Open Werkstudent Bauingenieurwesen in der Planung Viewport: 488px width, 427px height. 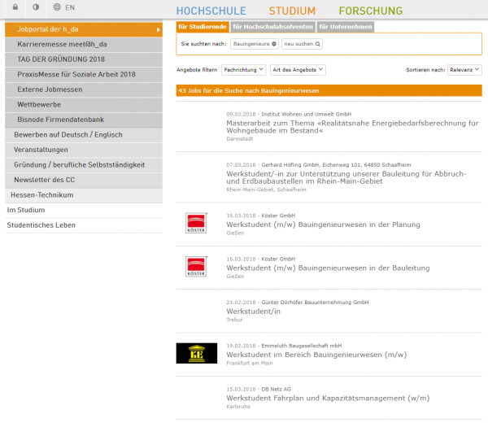323,224
